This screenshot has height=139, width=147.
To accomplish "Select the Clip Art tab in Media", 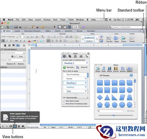I will pos(116,69).
